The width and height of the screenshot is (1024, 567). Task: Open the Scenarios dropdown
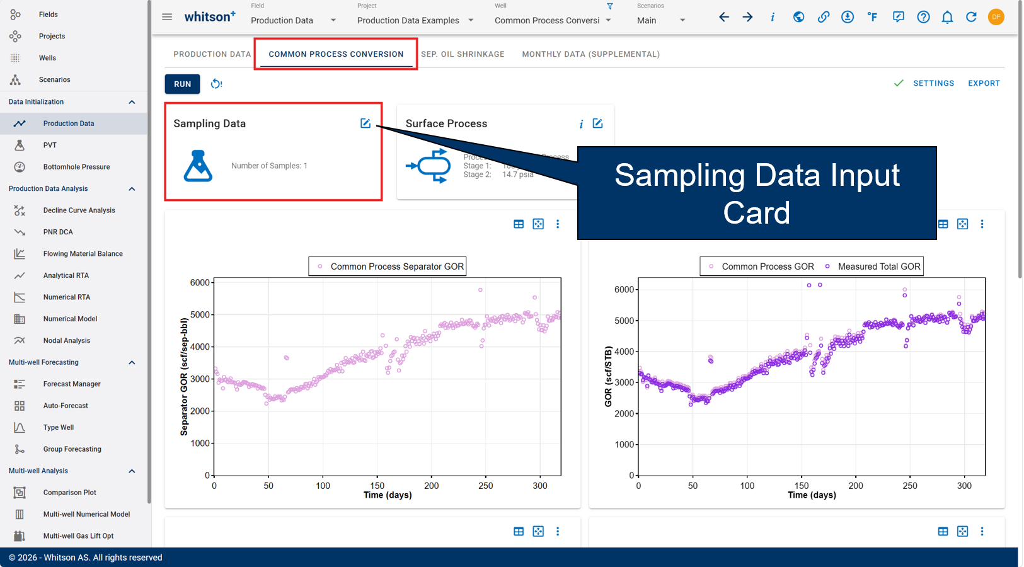click(x=661, y=20)
